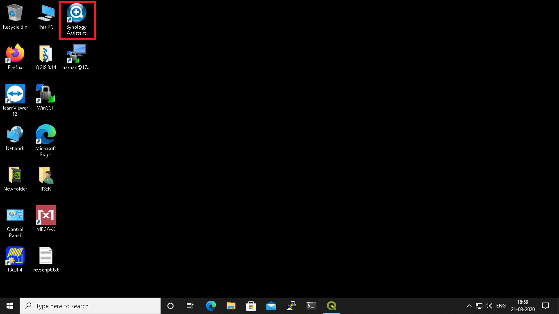Select the Control Panel desktop icon

click(15, 222)
